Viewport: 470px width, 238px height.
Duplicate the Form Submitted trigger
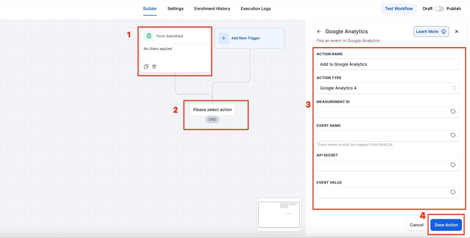(146, 67)
